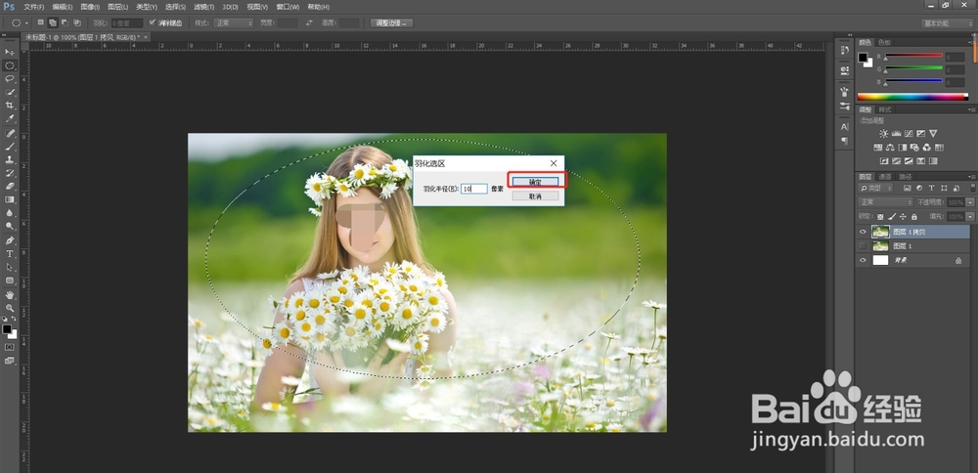This screenshot has height=473, width=978.
Task: Switch to the 路径 tab
Action: tap(905, 177)
